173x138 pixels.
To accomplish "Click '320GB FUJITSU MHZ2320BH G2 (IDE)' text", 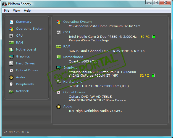I will click(99, 86).
